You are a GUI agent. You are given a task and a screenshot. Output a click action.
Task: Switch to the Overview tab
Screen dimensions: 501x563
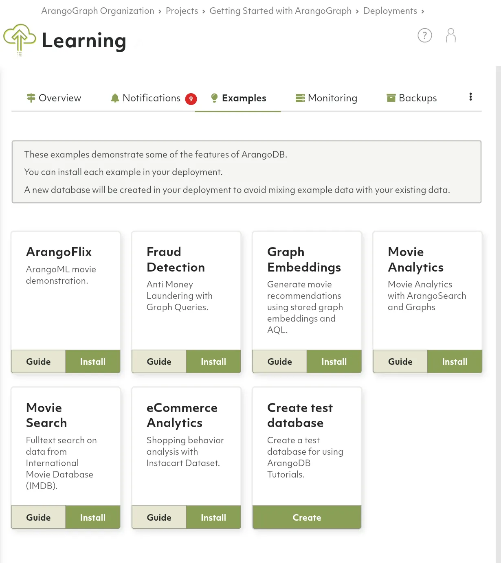tap(54, 98)
